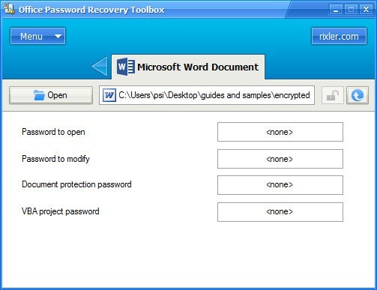The height and width of the screenshot is (290, 377).
Task: Select the 'Document protection password' label
Action: point(76,184)
